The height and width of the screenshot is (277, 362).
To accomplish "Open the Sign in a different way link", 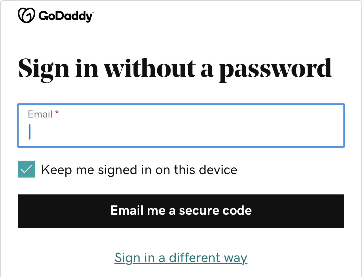I will click(181, 258).
